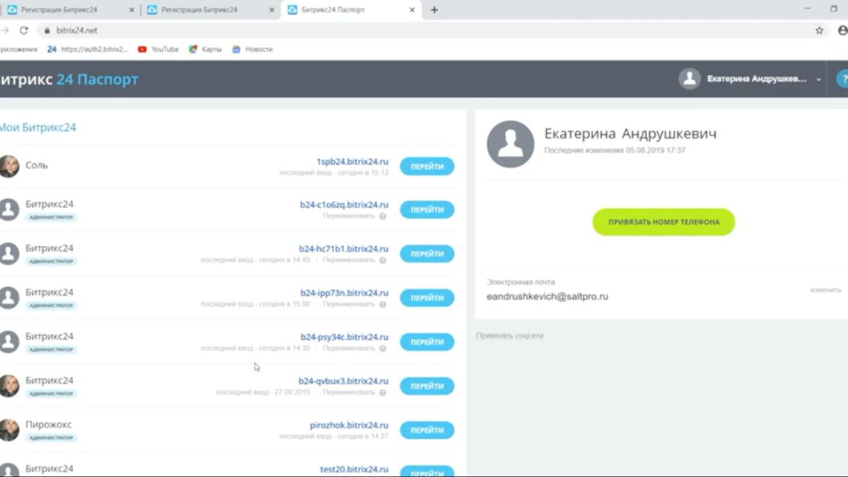Open the YouTube bookmark

pyautogui.click(x=158, y=49)
